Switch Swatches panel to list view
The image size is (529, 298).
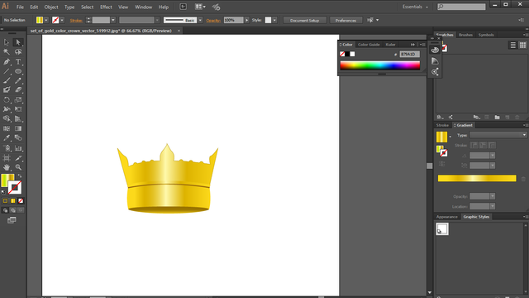[512, 45]
